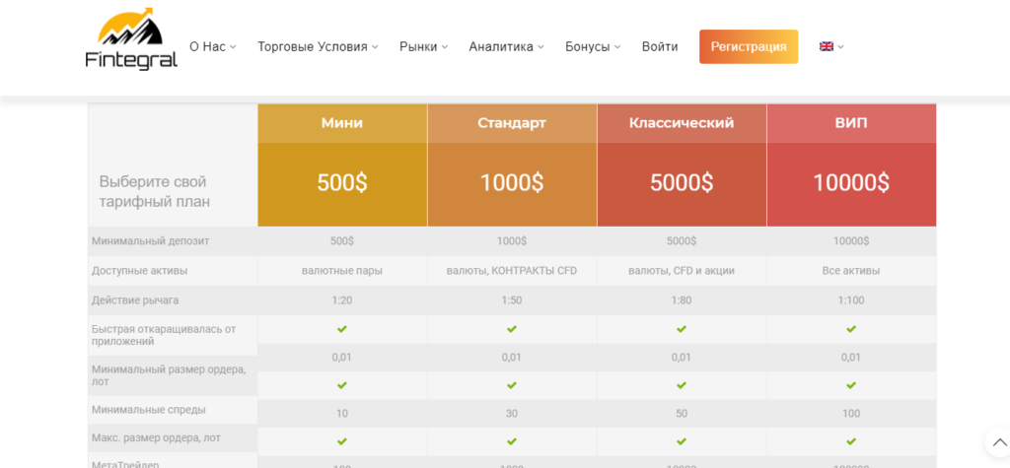
Task: Click the small 5000$ minimum deposit cell
Action: (x=682, y=241)
